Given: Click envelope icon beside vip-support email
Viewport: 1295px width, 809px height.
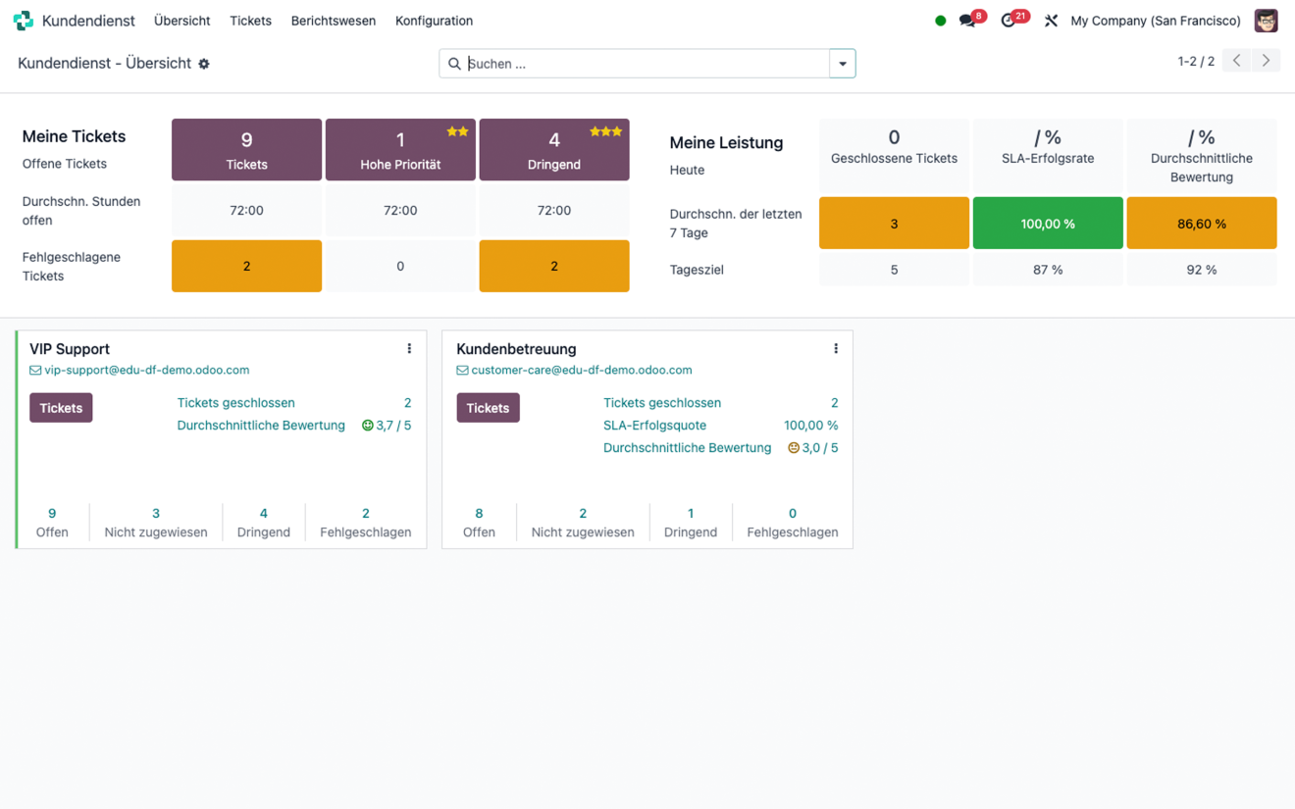Looking at the screenshot, I should coord(35,371).
